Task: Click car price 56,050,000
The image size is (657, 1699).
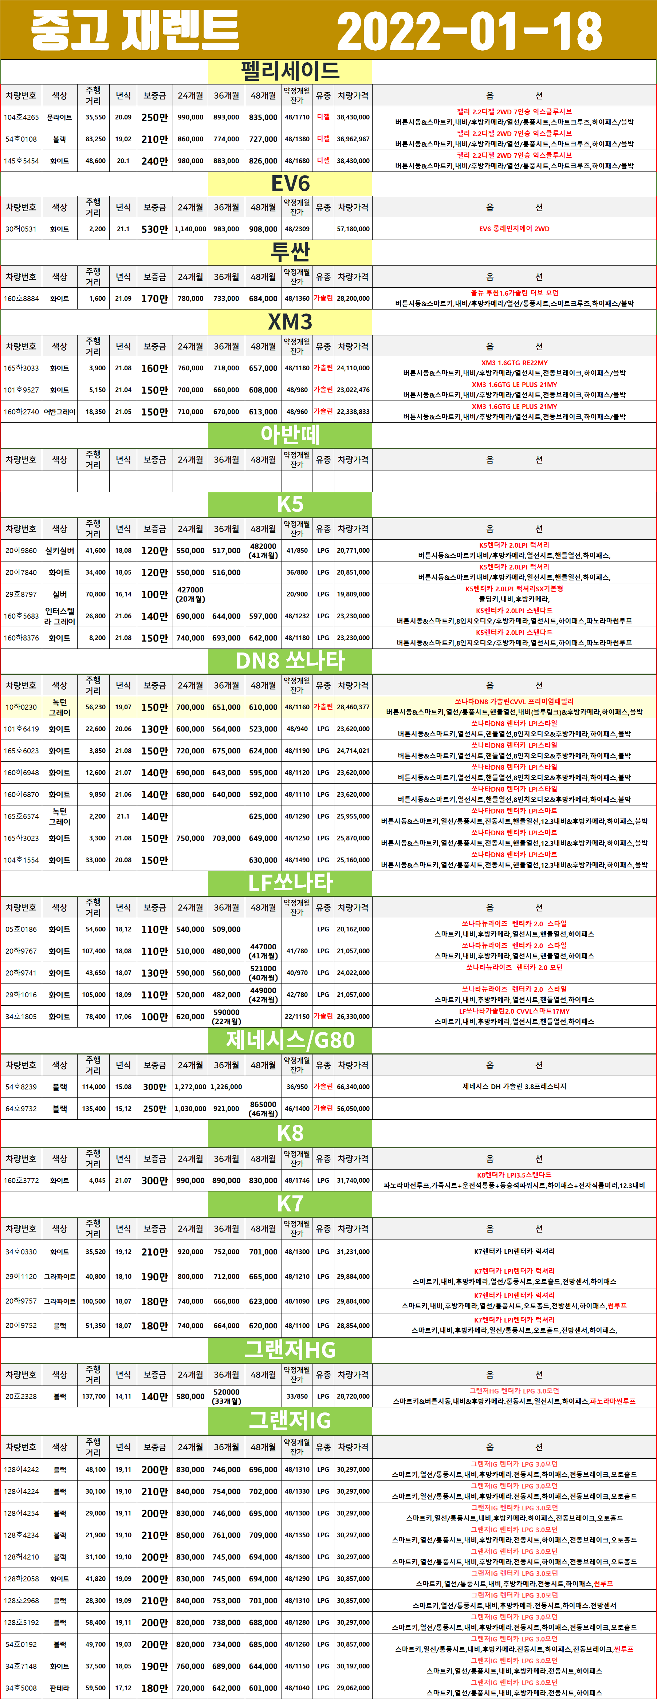Action: 353,1109
